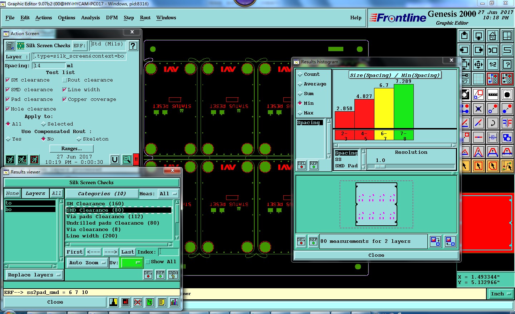Click the rotate arrow tool icon
Viewport: 515px width, 314px height.
(492, 123)
